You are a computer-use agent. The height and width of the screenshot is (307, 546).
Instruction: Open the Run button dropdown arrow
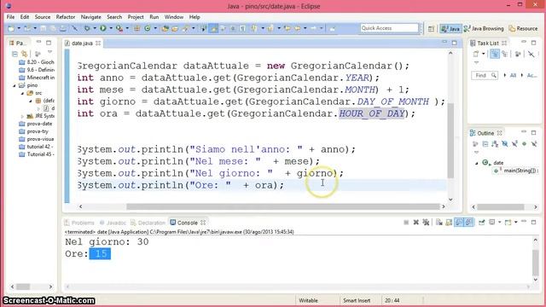[111, 28]
